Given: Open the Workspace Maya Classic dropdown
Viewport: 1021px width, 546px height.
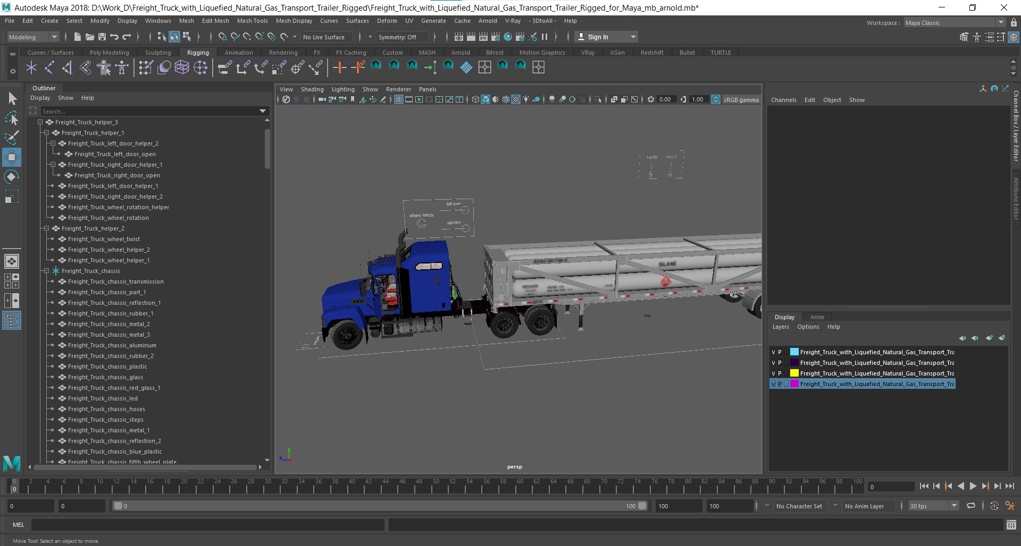Looking at the screenshot, I should 955,23.
